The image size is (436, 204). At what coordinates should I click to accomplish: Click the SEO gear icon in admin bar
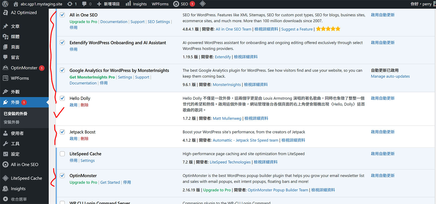(x=176, y=4)
